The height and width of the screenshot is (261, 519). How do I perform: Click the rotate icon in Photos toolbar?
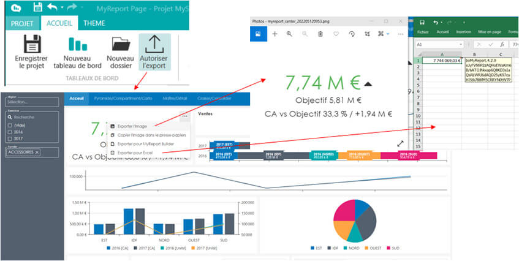tap(352, 34)
